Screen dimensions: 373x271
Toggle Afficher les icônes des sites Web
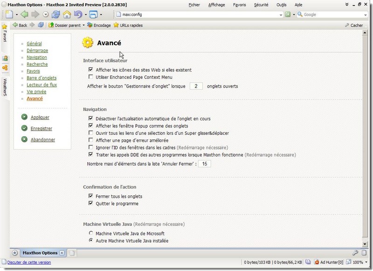click(x=90, y=69)
